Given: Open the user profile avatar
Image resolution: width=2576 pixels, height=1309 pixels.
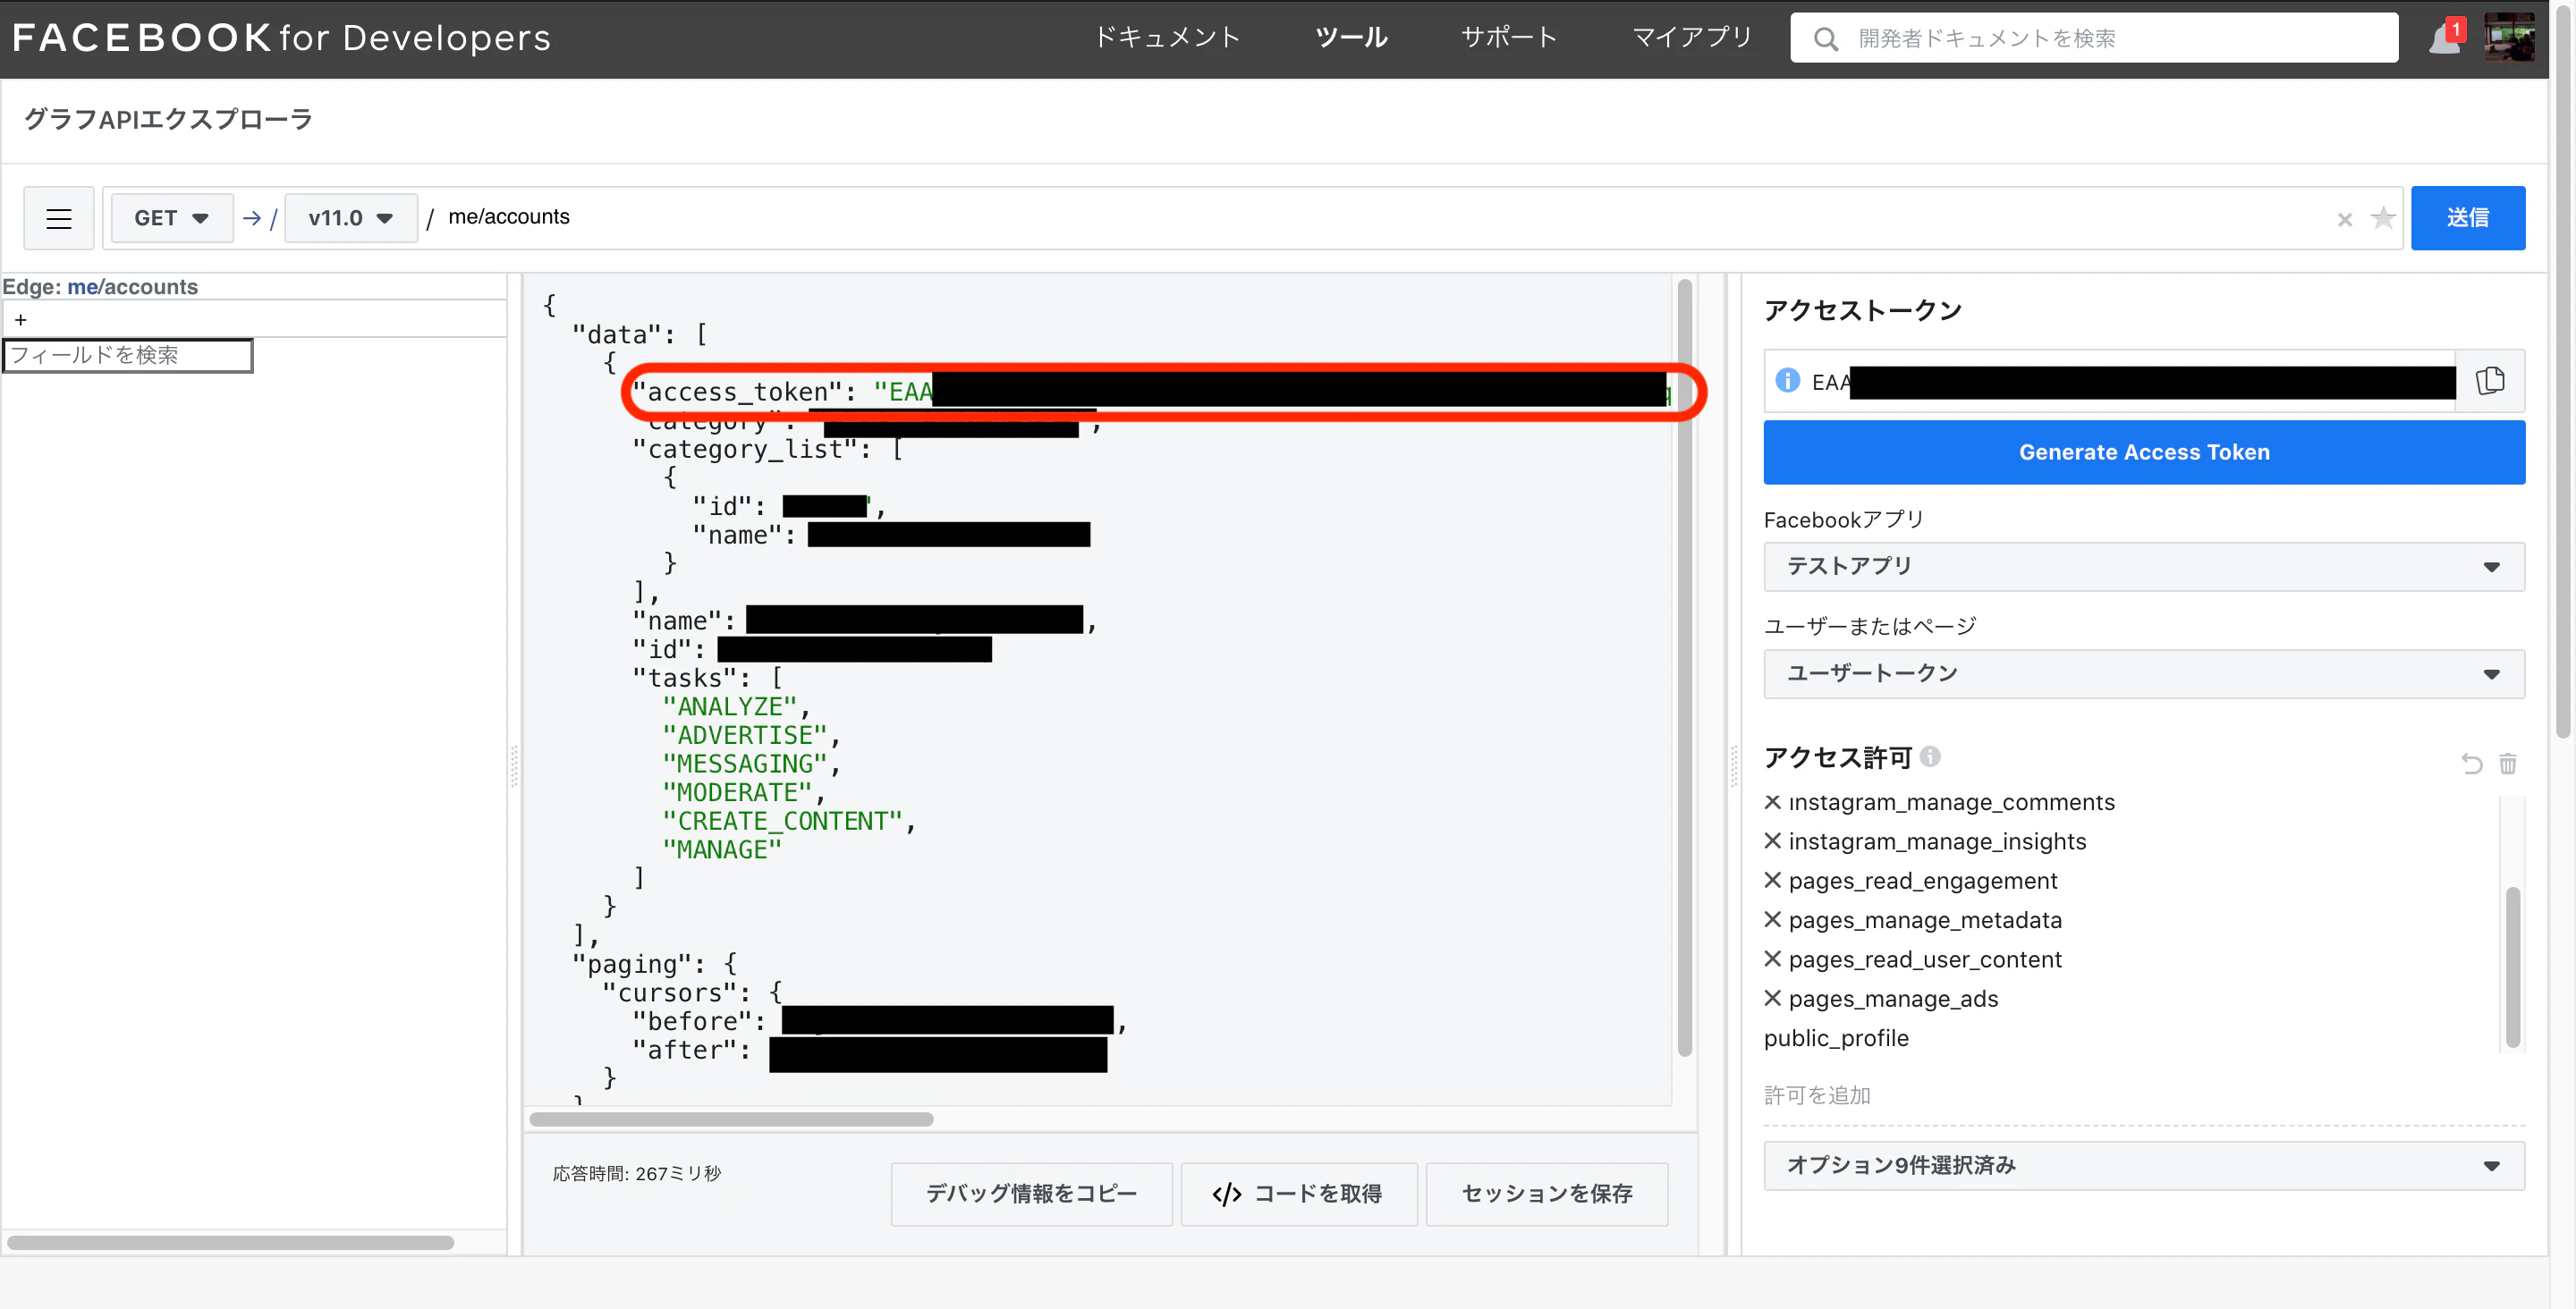Looking at the screenshot, I should 2509,37.
